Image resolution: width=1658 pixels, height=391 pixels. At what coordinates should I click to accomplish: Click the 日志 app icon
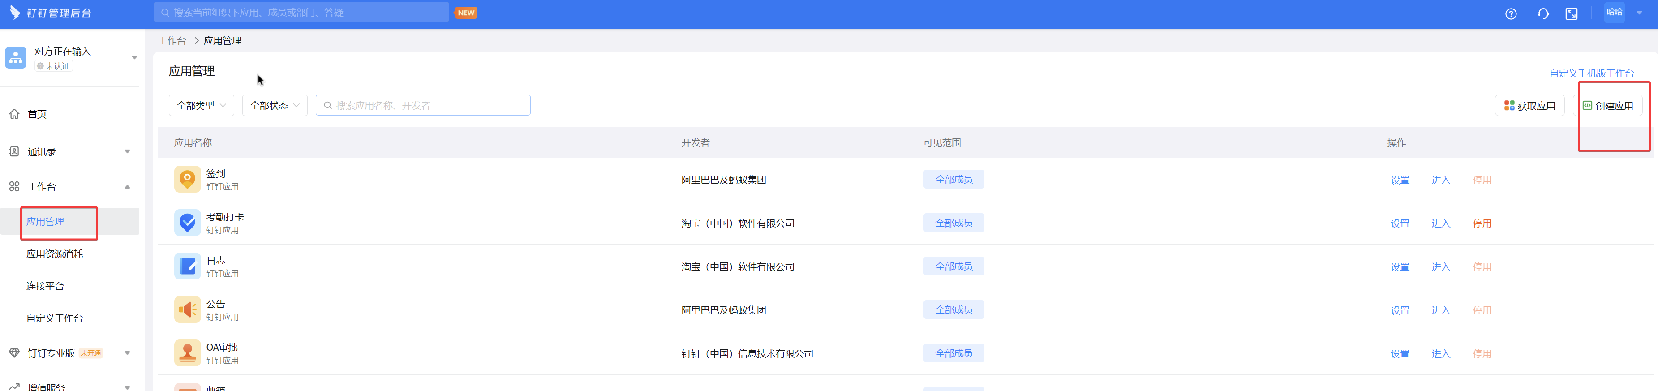click(x=187, y=266)
